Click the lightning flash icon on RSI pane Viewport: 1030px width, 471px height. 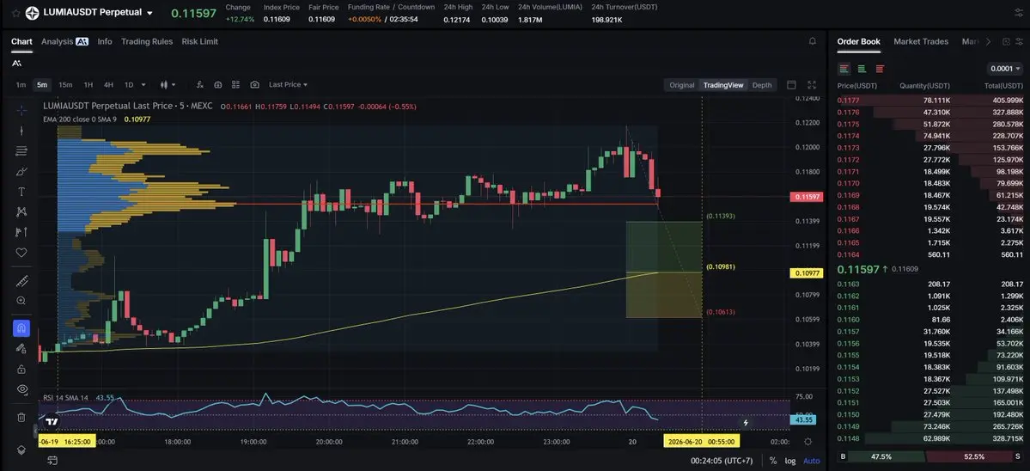click(x=746, y=422)
